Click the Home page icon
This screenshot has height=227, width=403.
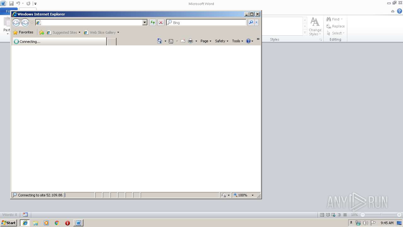(x=160, y=41)
